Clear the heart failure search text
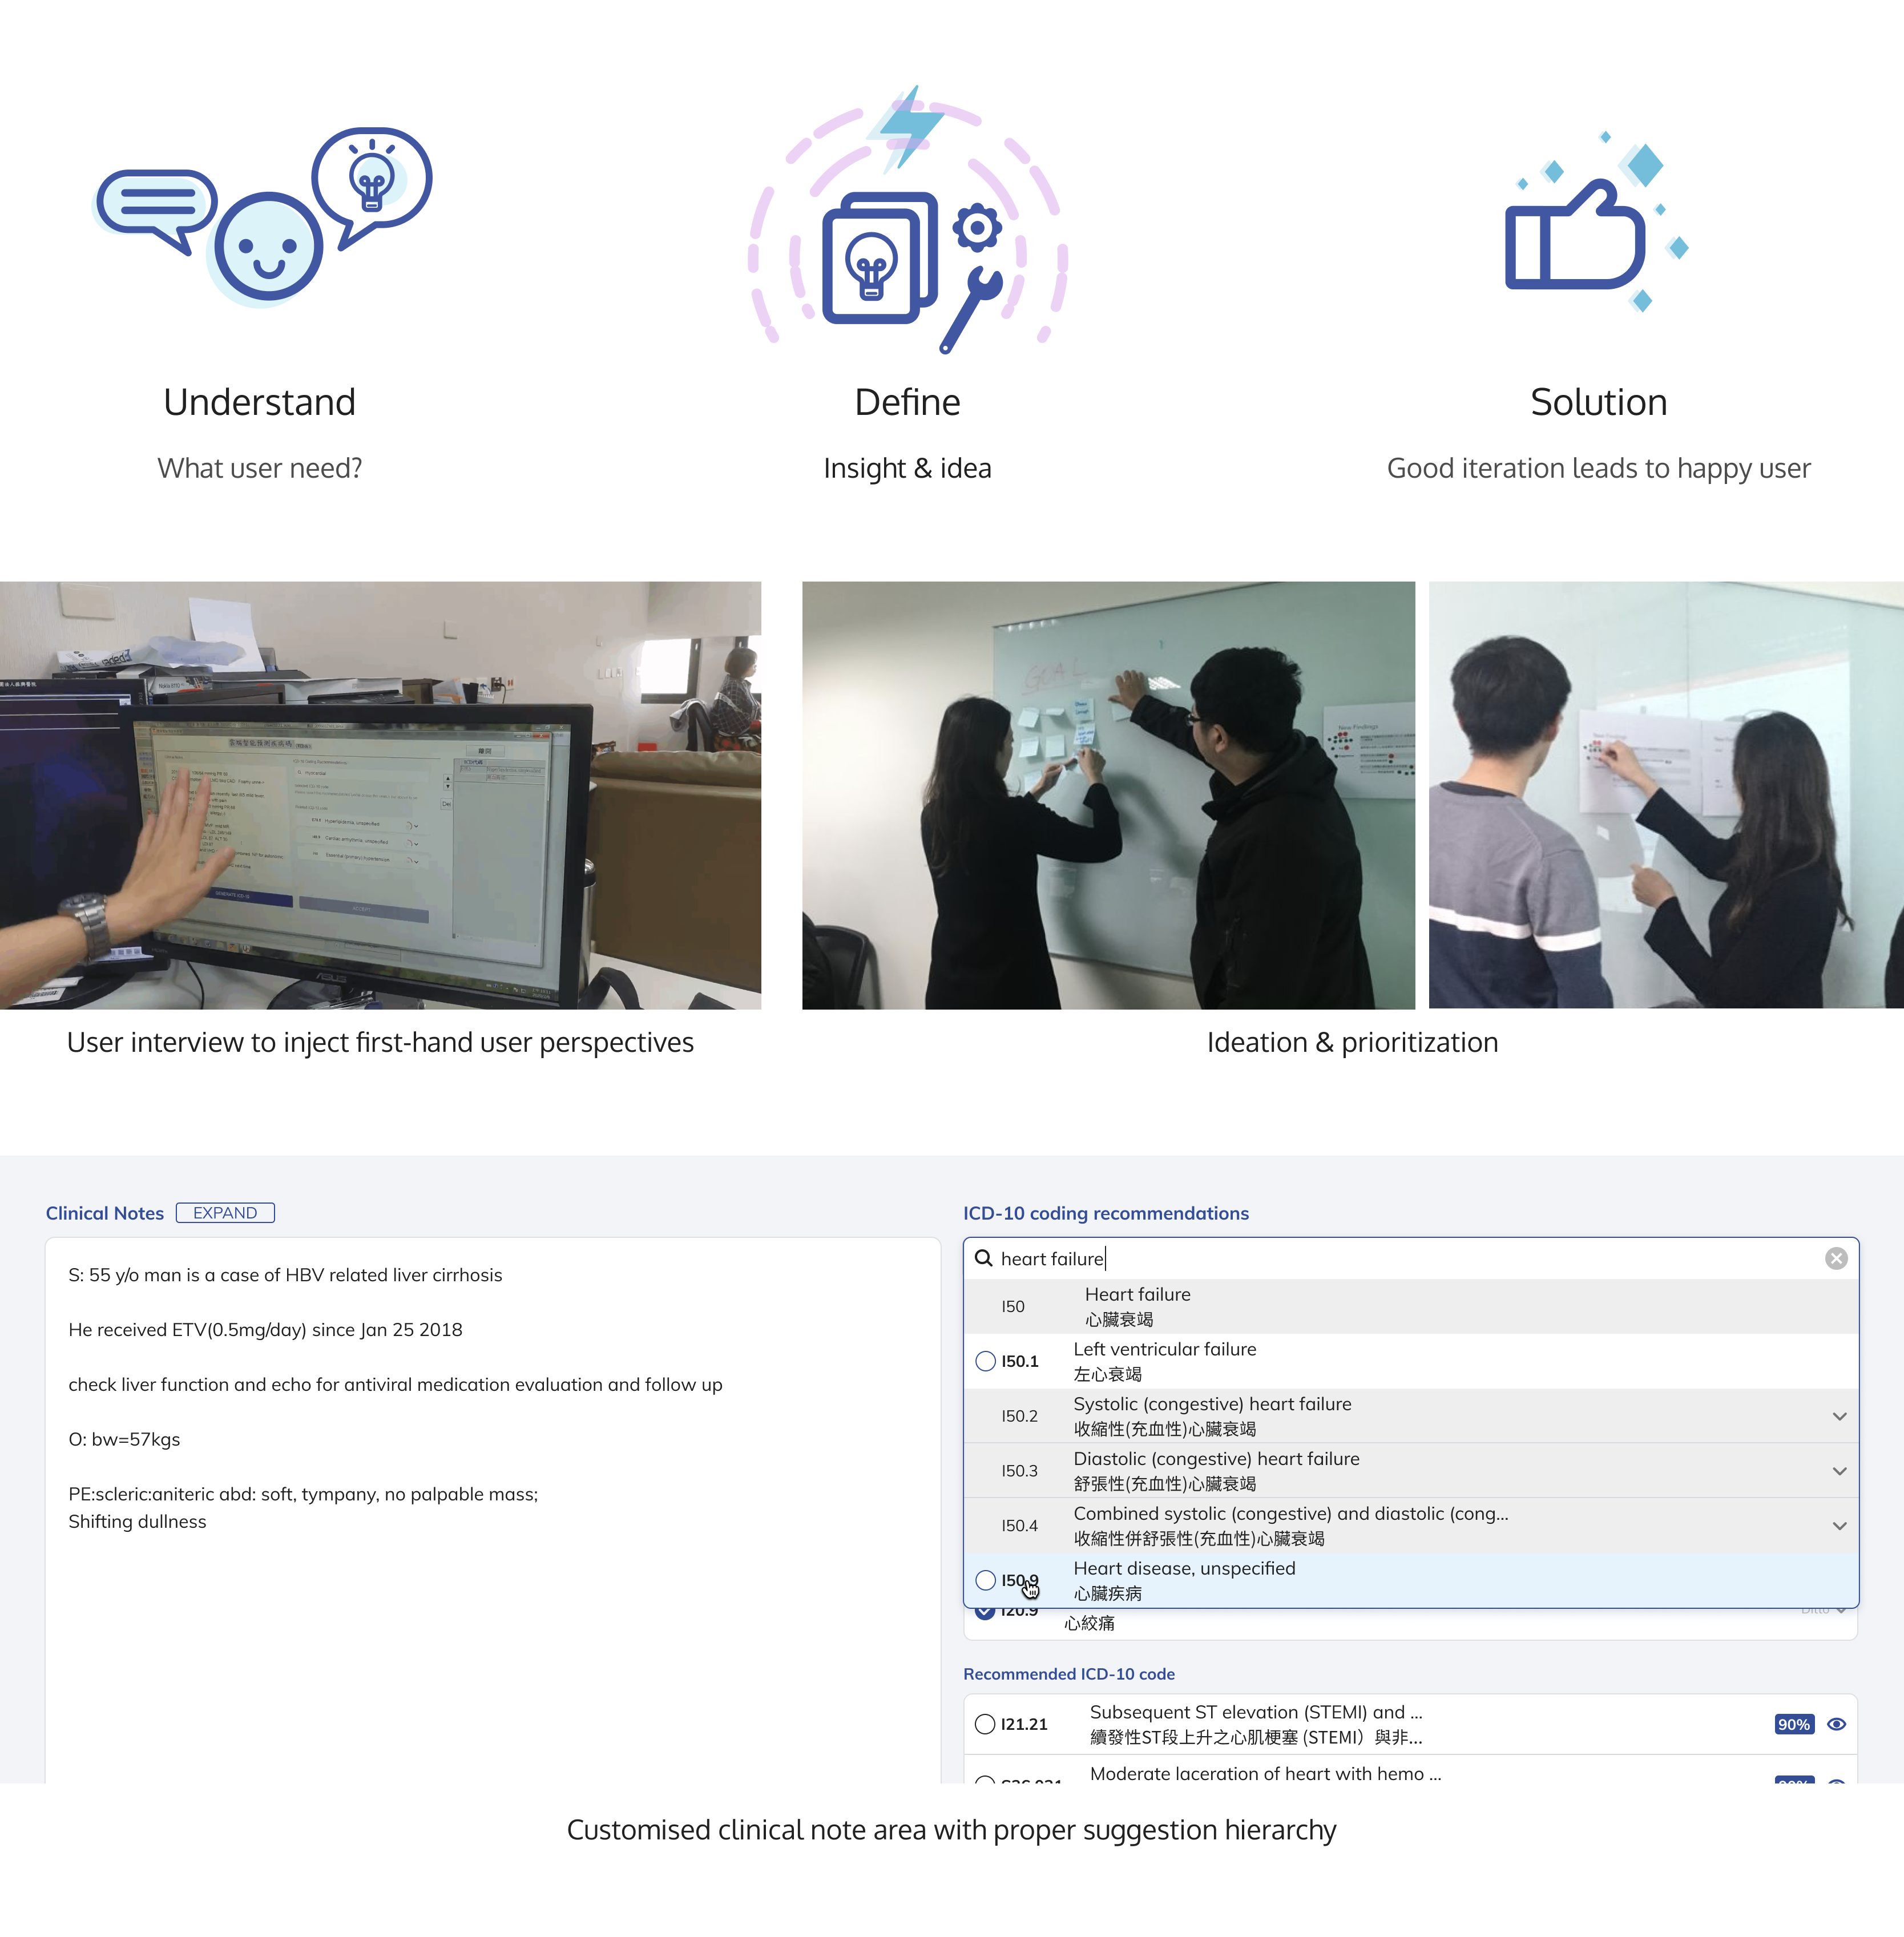This screenshot has height=1937, width=1904. 1835,1258
